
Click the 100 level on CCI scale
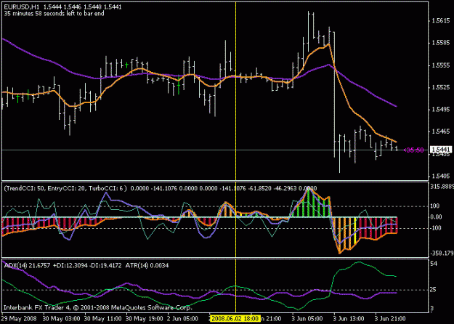(x=435, y=206)
